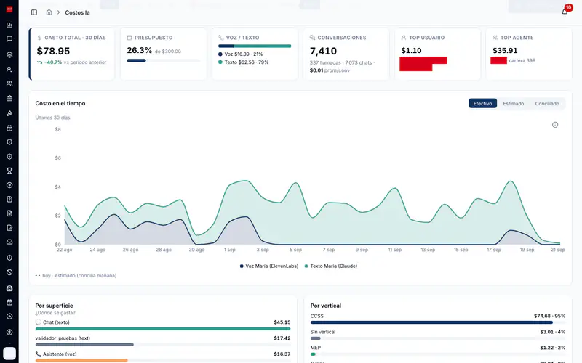
Task: Open the calendar icon just below the gavel
Action: 9,129
